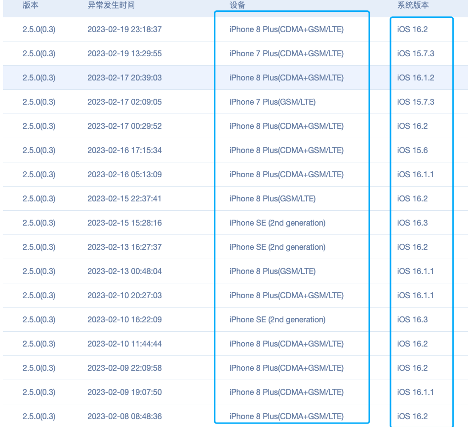Click iOS 16.2 in the 11:44:44 row
Image resolution: width=468 pixels, height=427 pixels.
412,344
